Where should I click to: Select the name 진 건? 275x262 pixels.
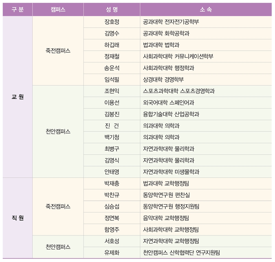pyautogui.click(x=112, y=126)
